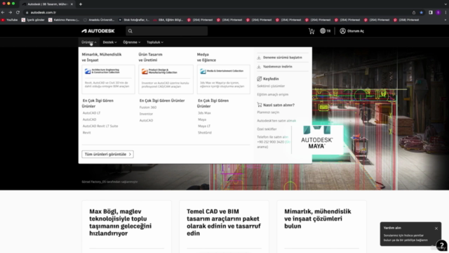Open Architecture Engineering & Construction Collection card
The height and width of the screenshot is (253, 449).
tap(108, 79)
